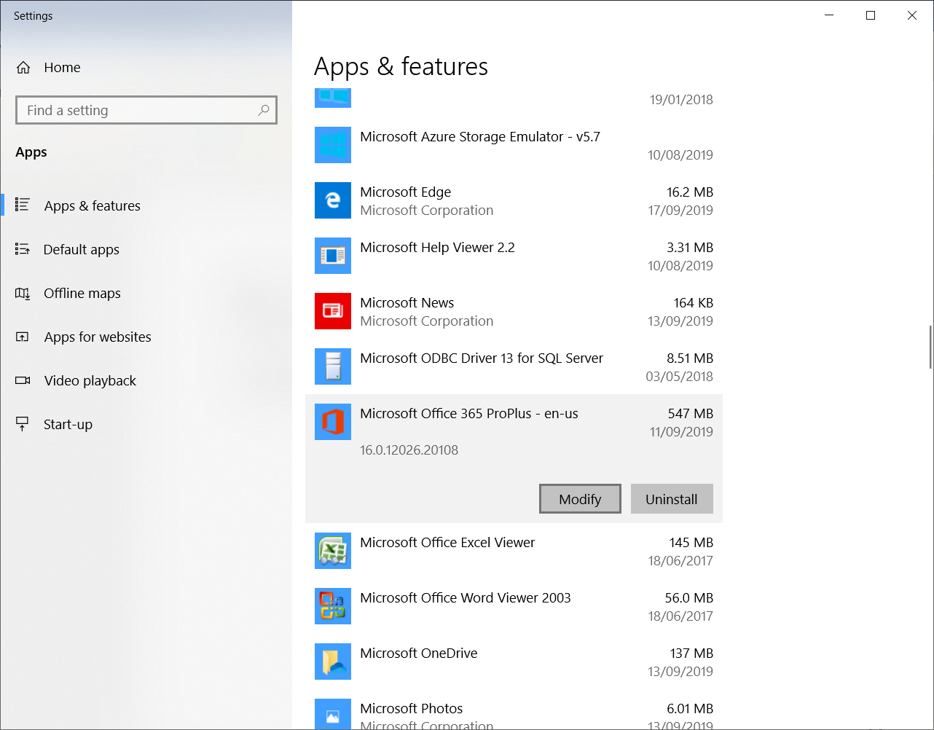Open Apps & features page

tap(146, 205)
